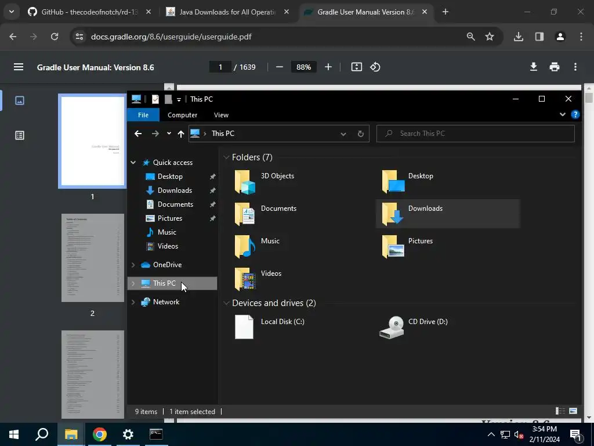Open Chrome tab search dropdown
This screenshot has height=446, width=594.
[x=12, y=12]
